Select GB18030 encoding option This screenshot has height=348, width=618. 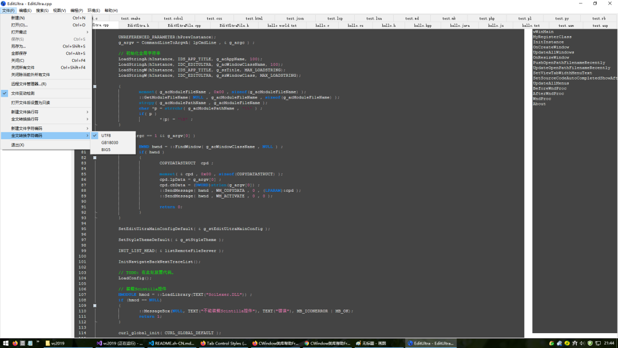113,143
